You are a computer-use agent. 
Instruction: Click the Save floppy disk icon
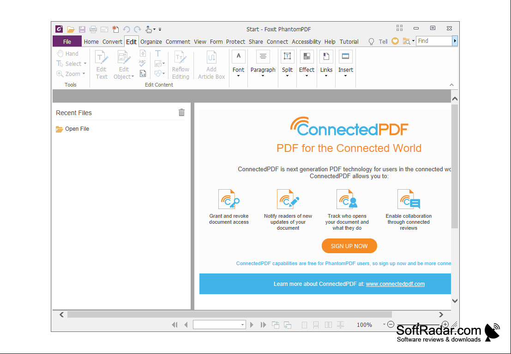82,29
